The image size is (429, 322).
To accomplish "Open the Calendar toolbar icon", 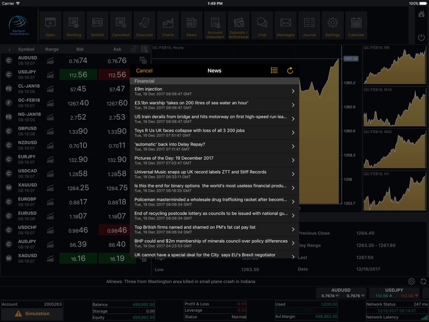I will click(356, 26).
